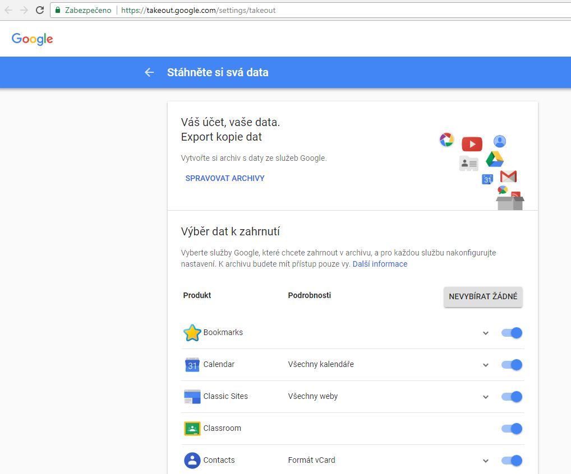This screenshot has width=571, height=474.
Task: Click the 'Classic Sites' product label
Action: tap(225, 396)
